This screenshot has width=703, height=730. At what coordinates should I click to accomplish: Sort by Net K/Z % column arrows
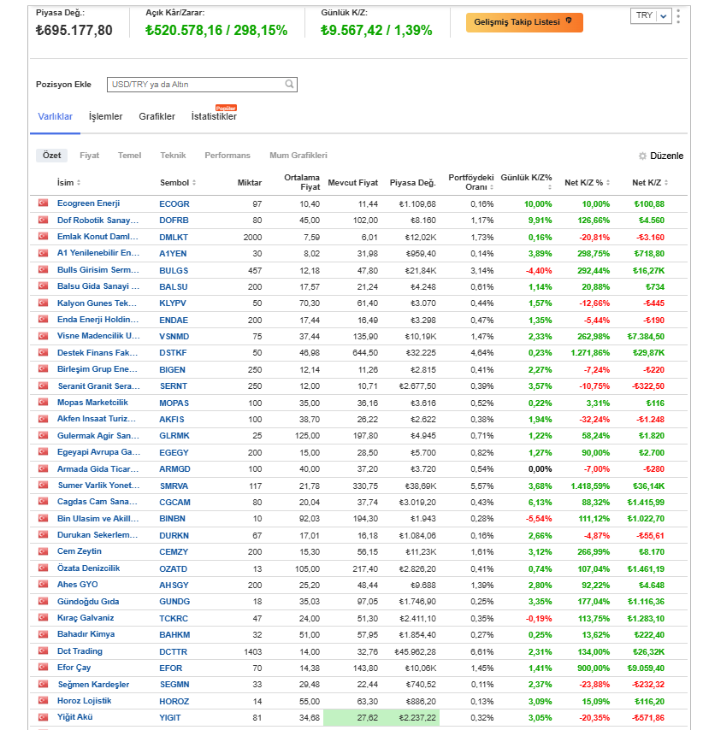(x=608, y=183)
